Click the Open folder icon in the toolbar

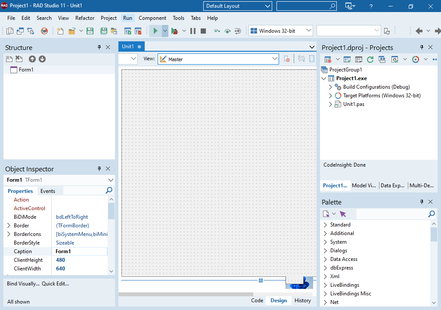coord(72,31)
